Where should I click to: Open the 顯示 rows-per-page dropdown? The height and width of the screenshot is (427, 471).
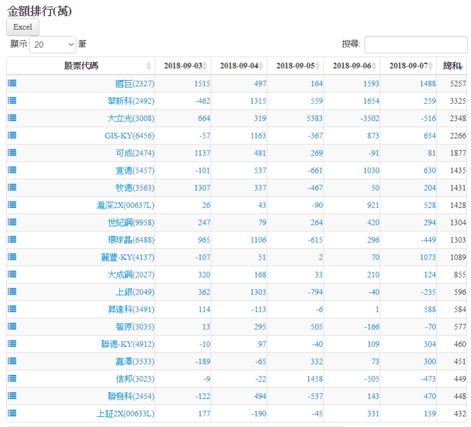[x=52, y=44]
